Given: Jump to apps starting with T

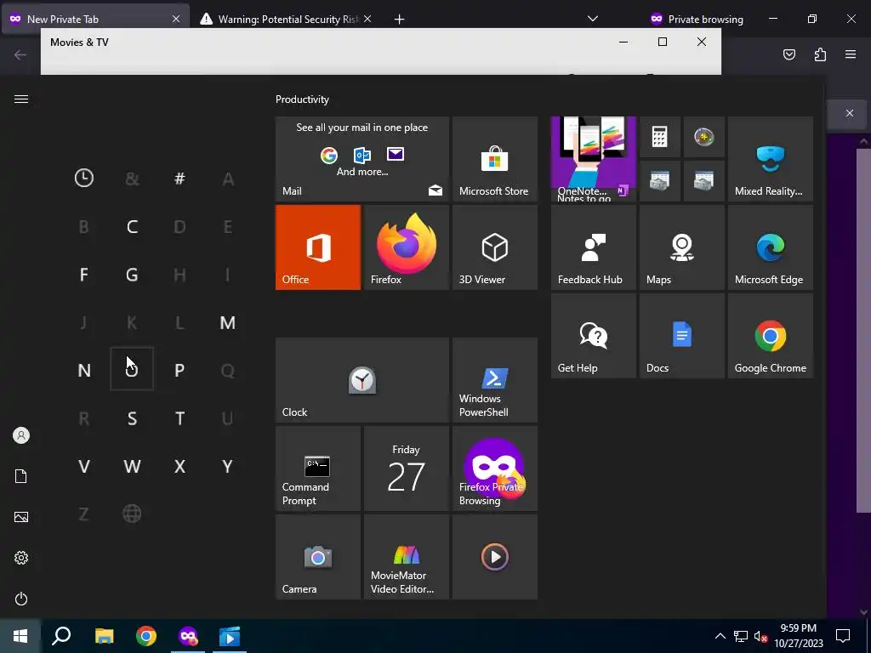Looking at the screenshot, I should pos(179,418).
